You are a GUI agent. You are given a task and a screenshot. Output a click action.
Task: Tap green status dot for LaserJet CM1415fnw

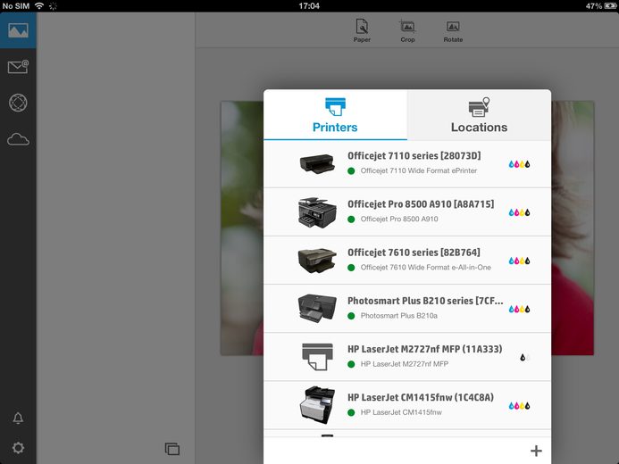351,412
